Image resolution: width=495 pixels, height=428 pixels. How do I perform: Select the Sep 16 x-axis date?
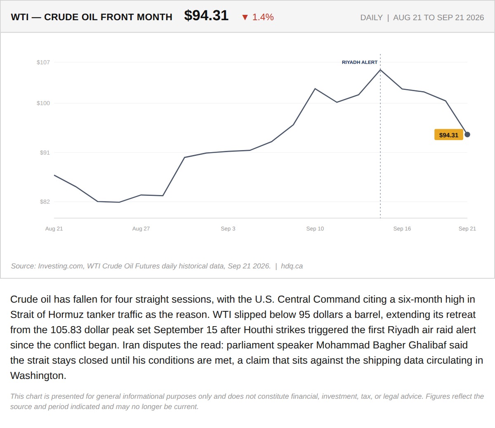click(x=402, y=228)
